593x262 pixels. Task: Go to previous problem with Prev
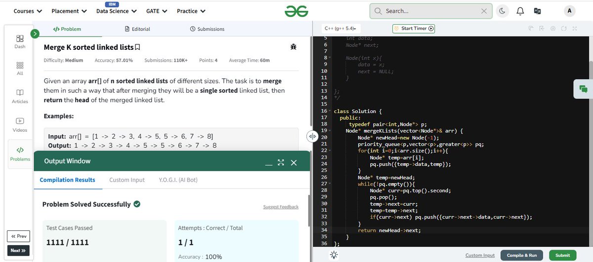click(x=18, y=236)
